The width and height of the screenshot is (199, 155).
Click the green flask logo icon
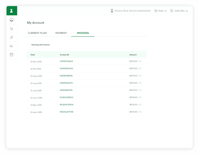(x=12, y=11)
